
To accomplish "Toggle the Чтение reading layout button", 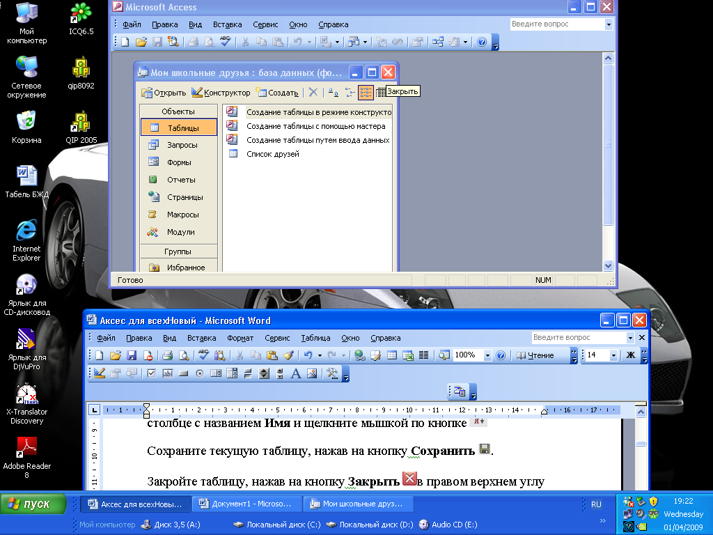I will click(x=535, y=355).
